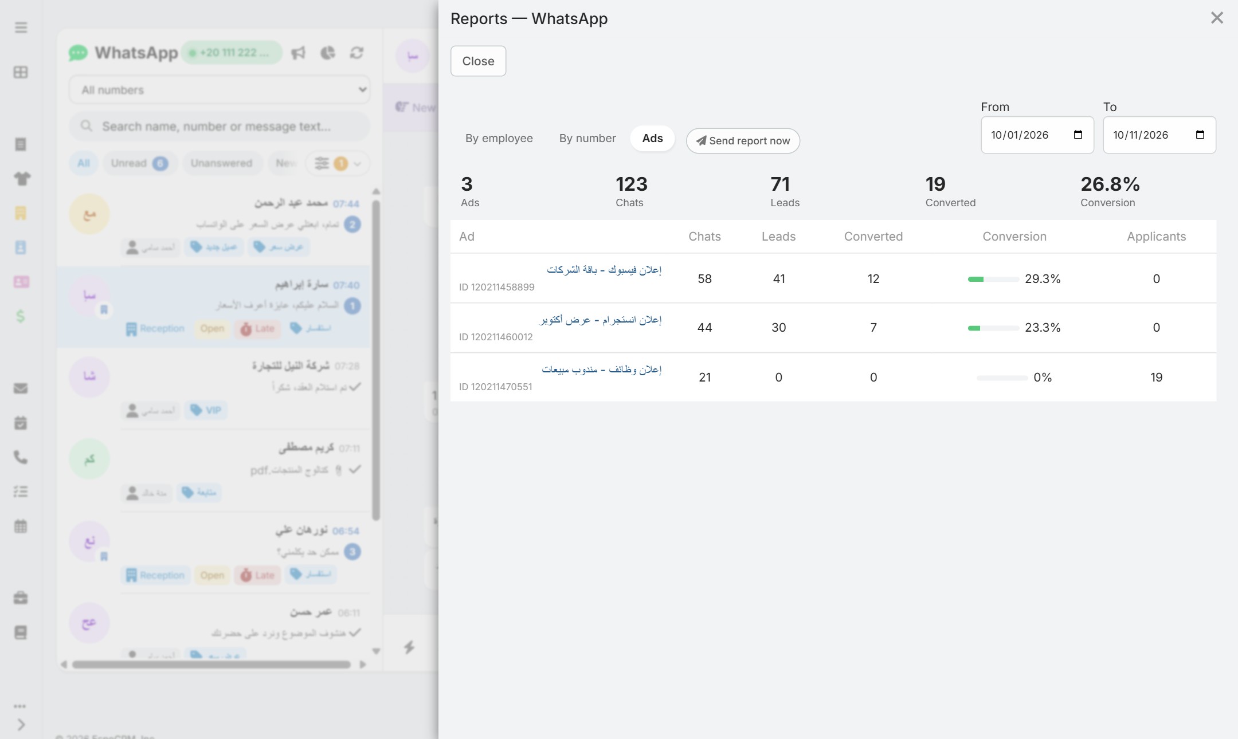Click the briefcase icon in sidebar
The image size is (1238, 739).
tap(21, 598)
